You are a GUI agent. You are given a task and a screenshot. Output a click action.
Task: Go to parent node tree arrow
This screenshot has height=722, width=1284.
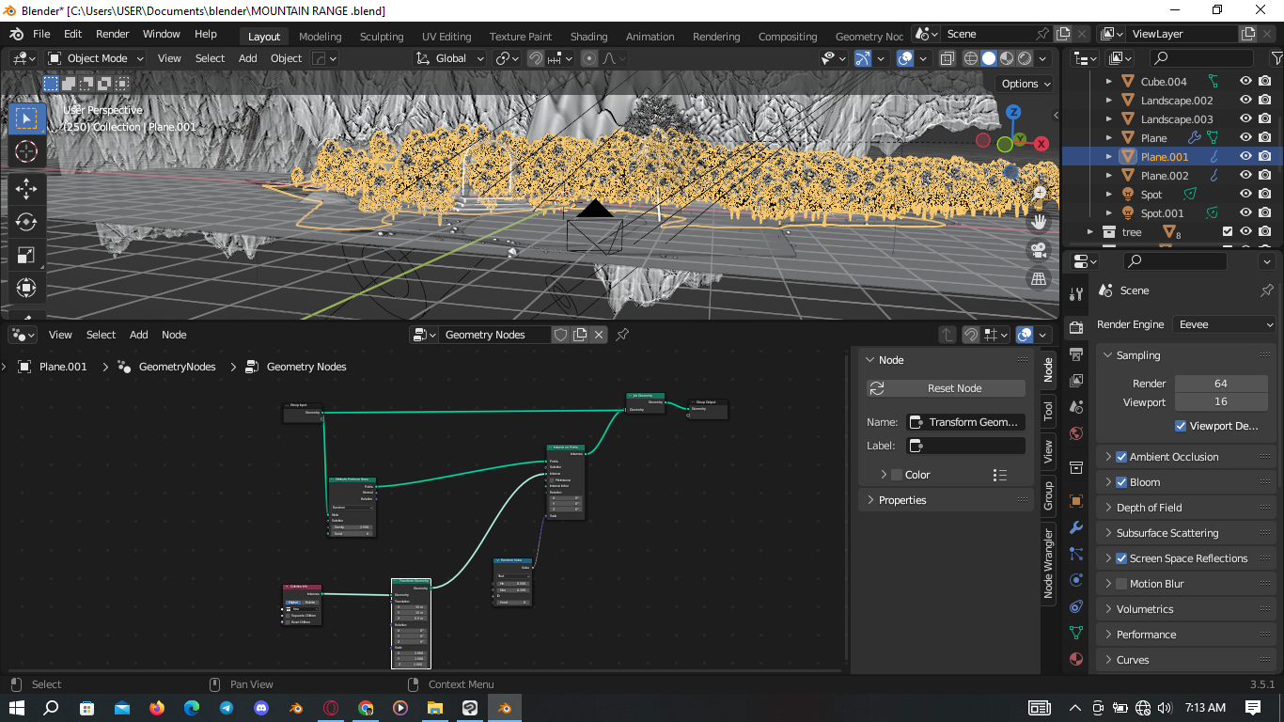point(947,335)
